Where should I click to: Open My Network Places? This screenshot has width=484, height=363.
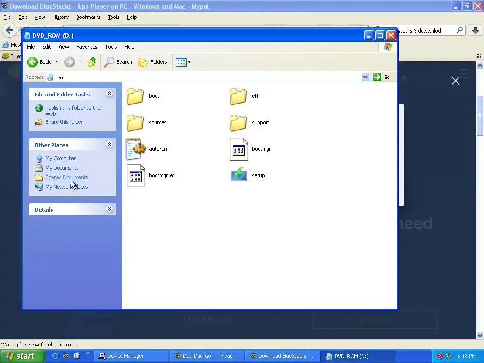[x=67, y=187]
